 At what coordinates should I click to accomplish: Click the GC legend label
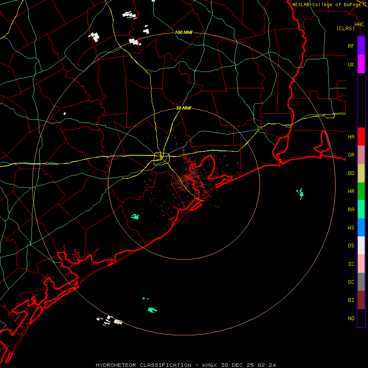pyautogui.click(x=351, y=282)
